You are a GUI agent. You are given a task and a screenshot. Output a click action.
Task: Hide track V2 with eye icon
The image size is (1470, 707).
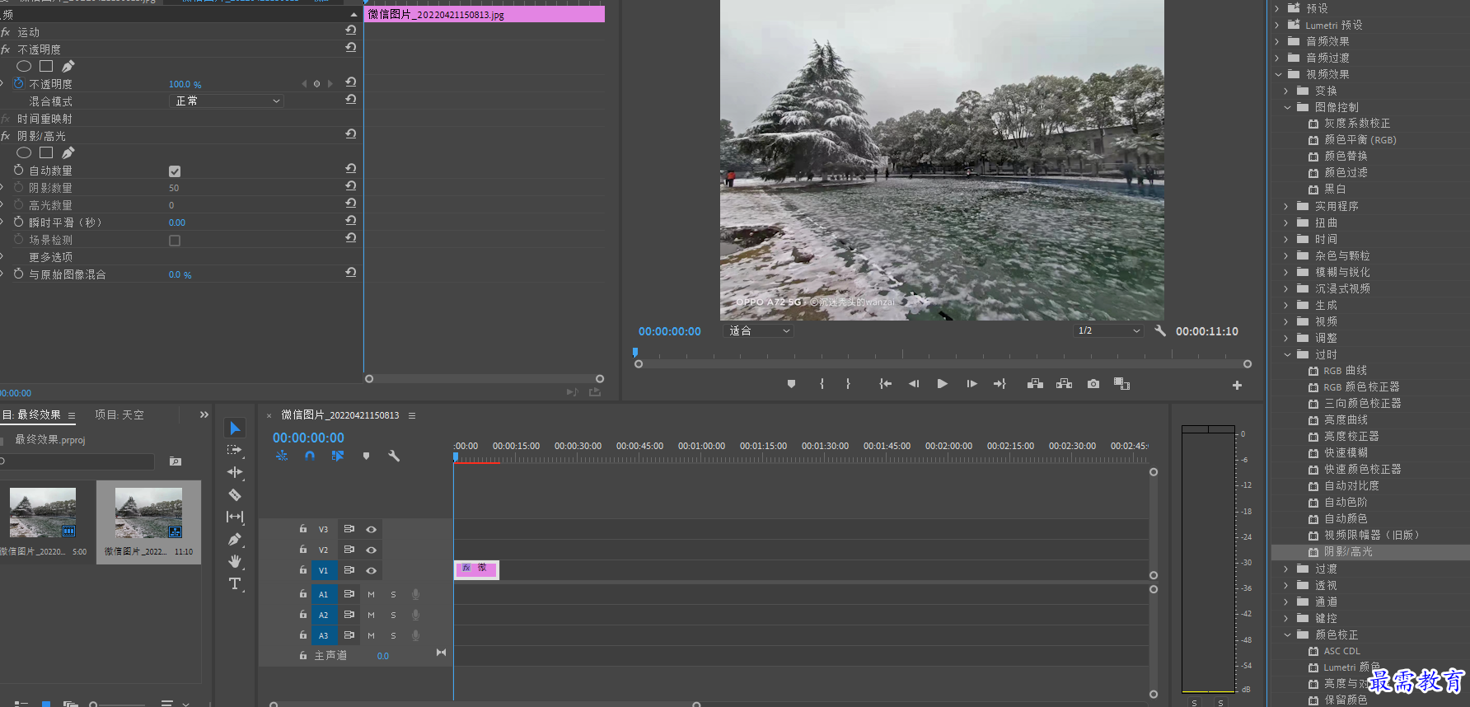coord(372,550)
